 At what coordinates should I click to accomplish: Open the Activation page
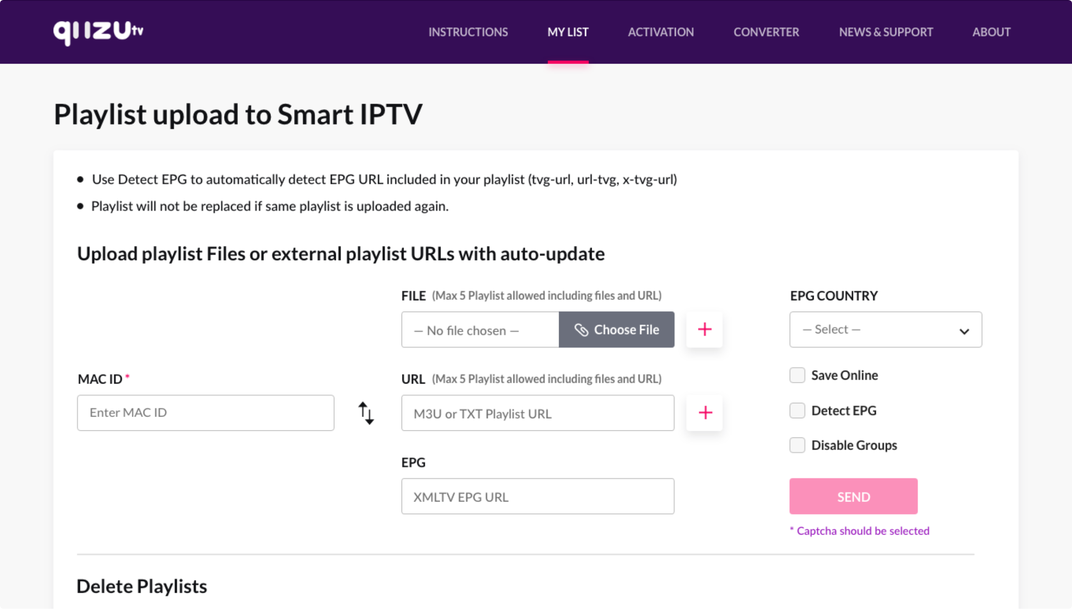click(x=661, y=32)
